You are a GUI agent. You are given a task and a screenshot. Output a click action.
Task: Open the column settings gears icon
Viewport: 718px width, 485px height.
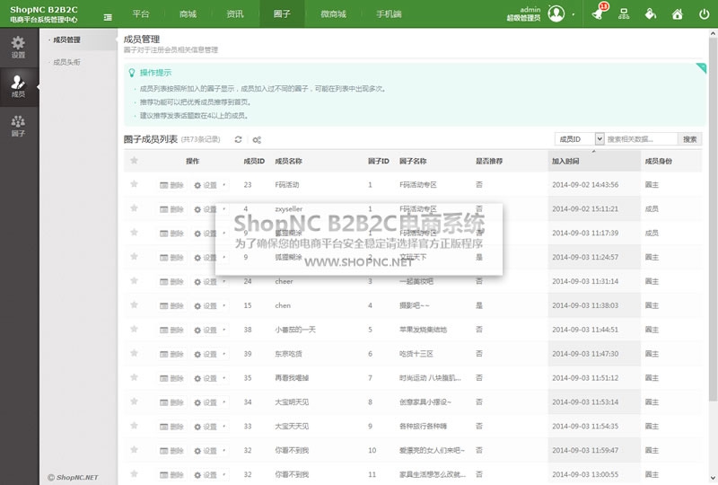(257, 140)
